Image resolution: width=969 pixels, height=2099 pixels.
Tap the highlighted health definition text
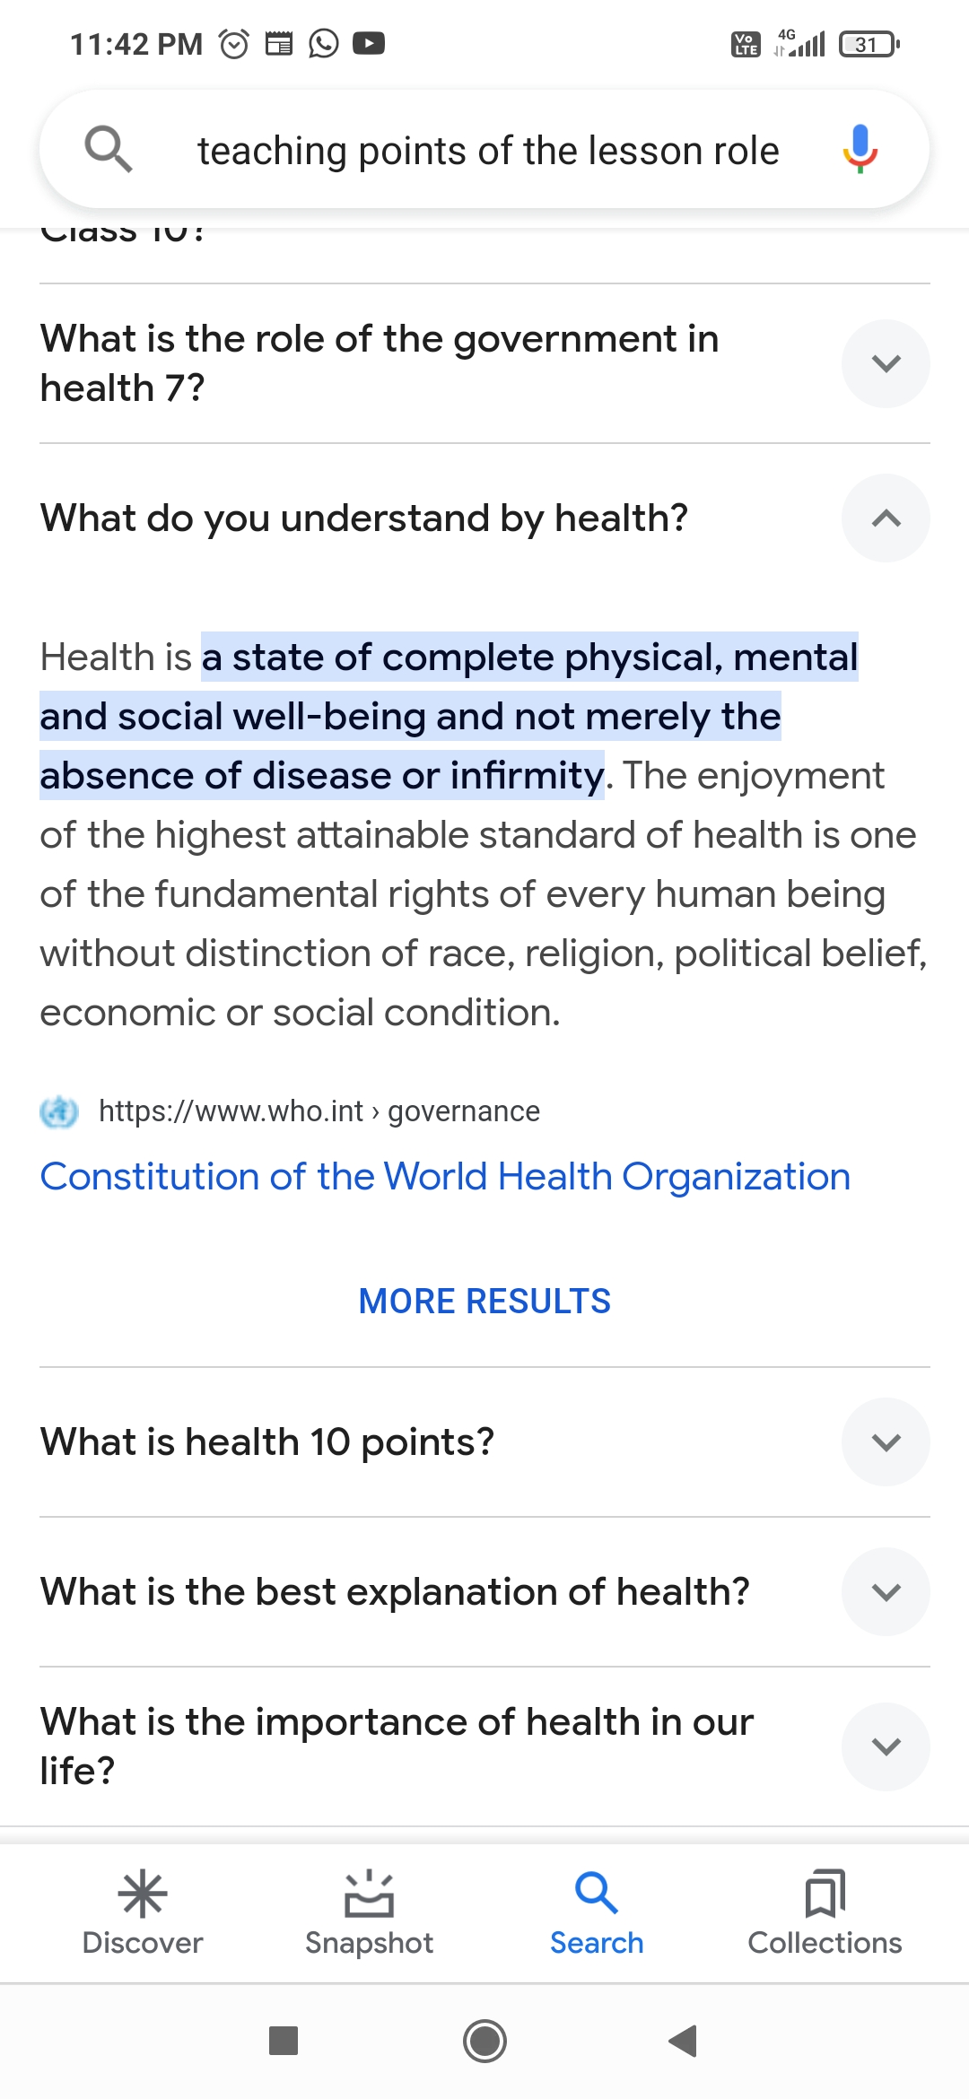(449, 717)
